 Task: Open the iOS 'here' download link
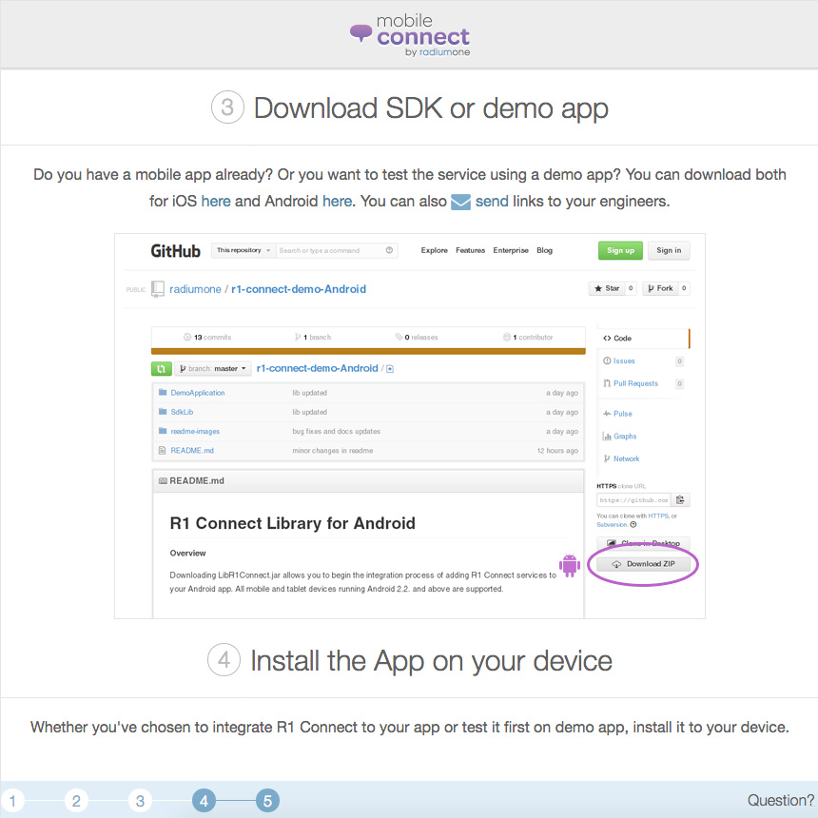coord(216,202)
